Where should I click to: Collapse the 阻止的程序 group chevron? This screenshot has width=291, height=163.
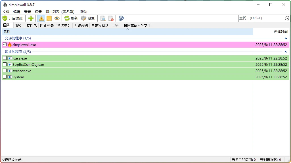tap(286, 52)
